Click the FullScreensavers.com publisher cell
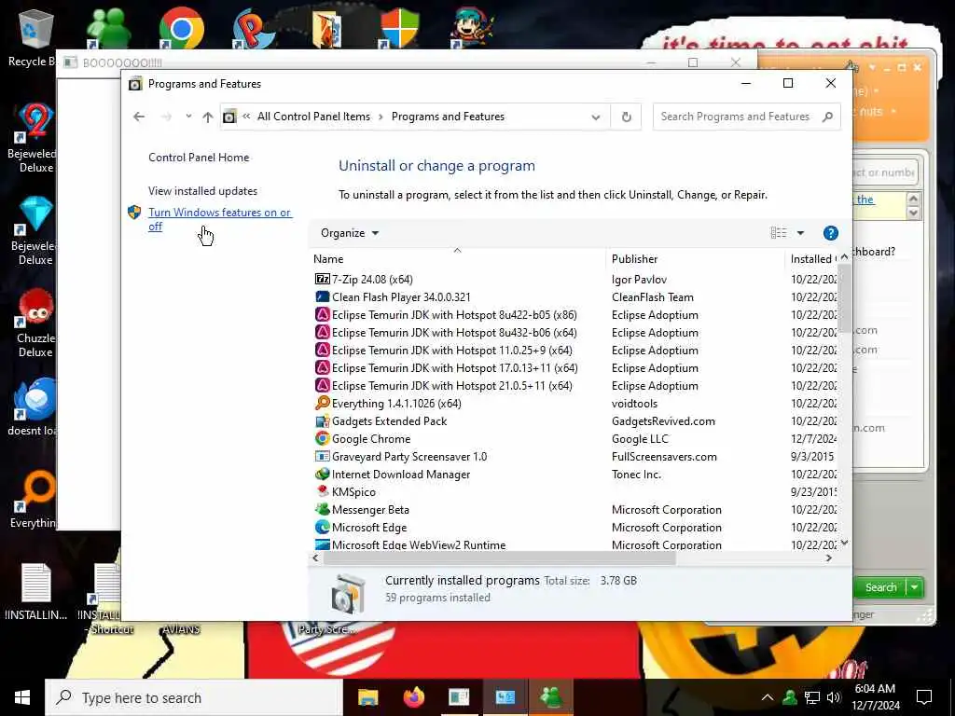Viewport: 955px width, 716px height. [664, 456]
